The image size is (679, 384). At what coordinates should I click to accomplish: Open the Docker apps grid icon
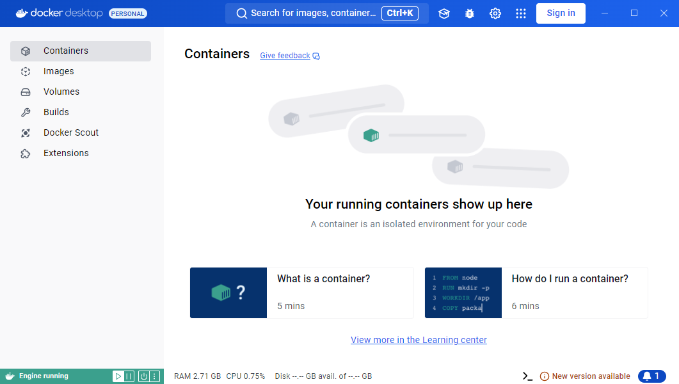(x=521, y=13)
